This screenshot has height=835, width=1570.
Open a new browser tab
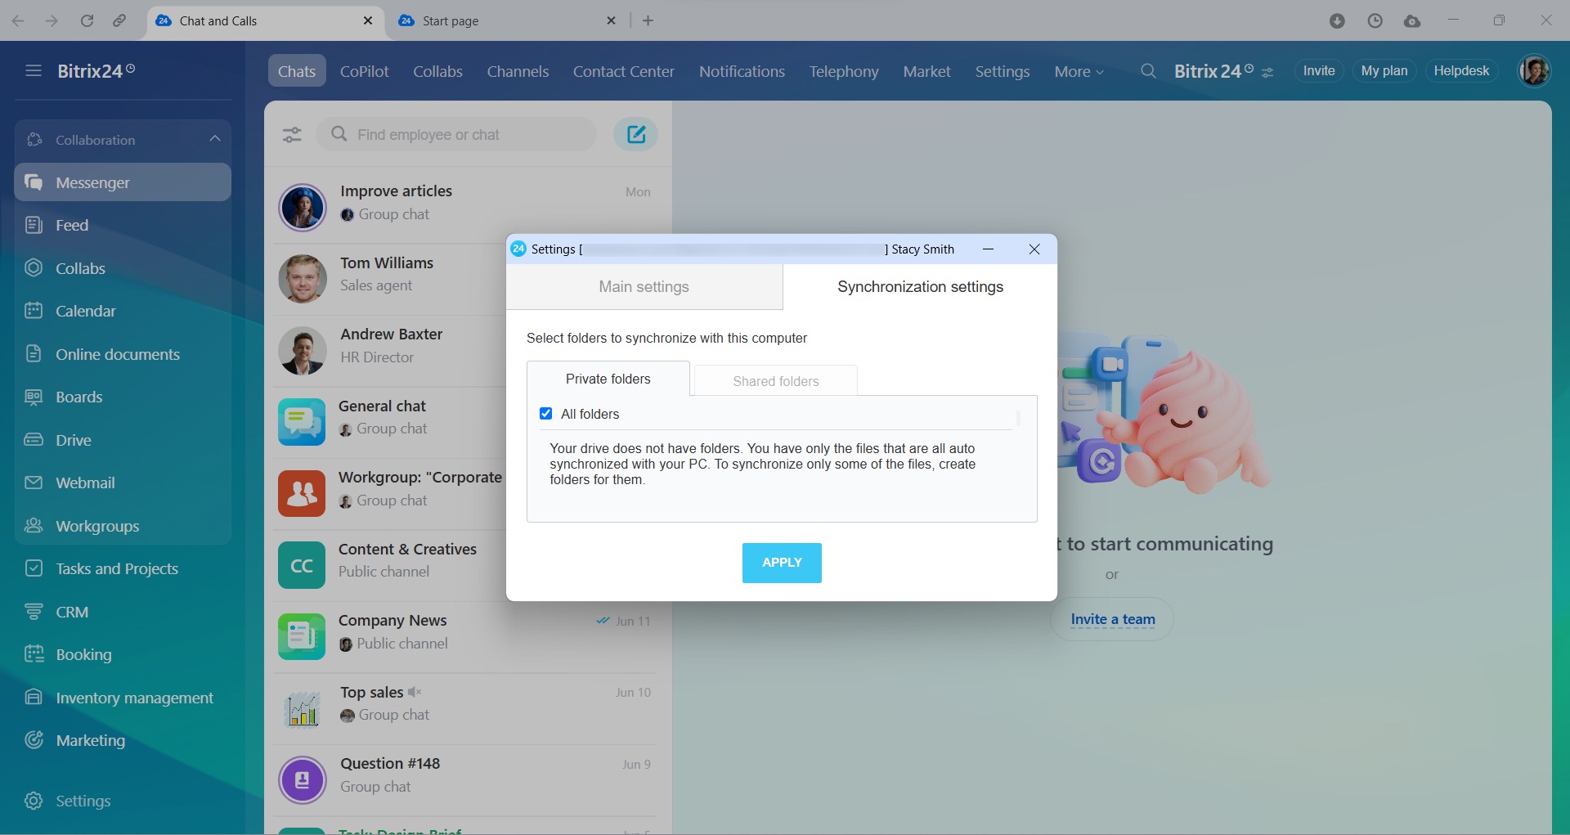tap(648, 20)
